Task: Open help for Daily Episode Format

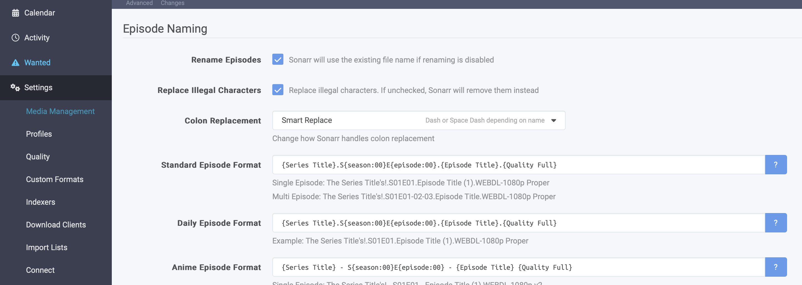Action: coord(775,223)
